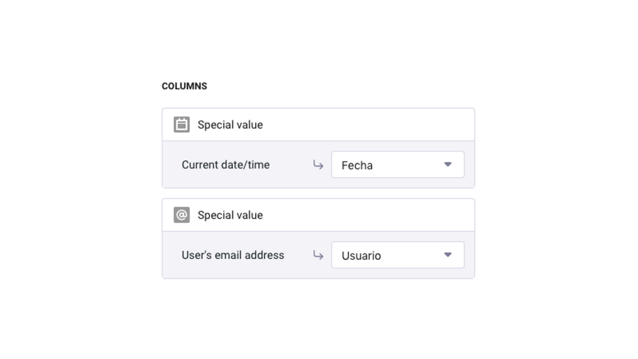
Task: Click the COLUMNS section heading
Action: coord(184,86)
